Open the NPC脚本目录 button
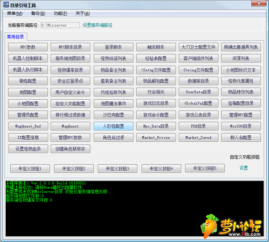 (x=70, y=47)
